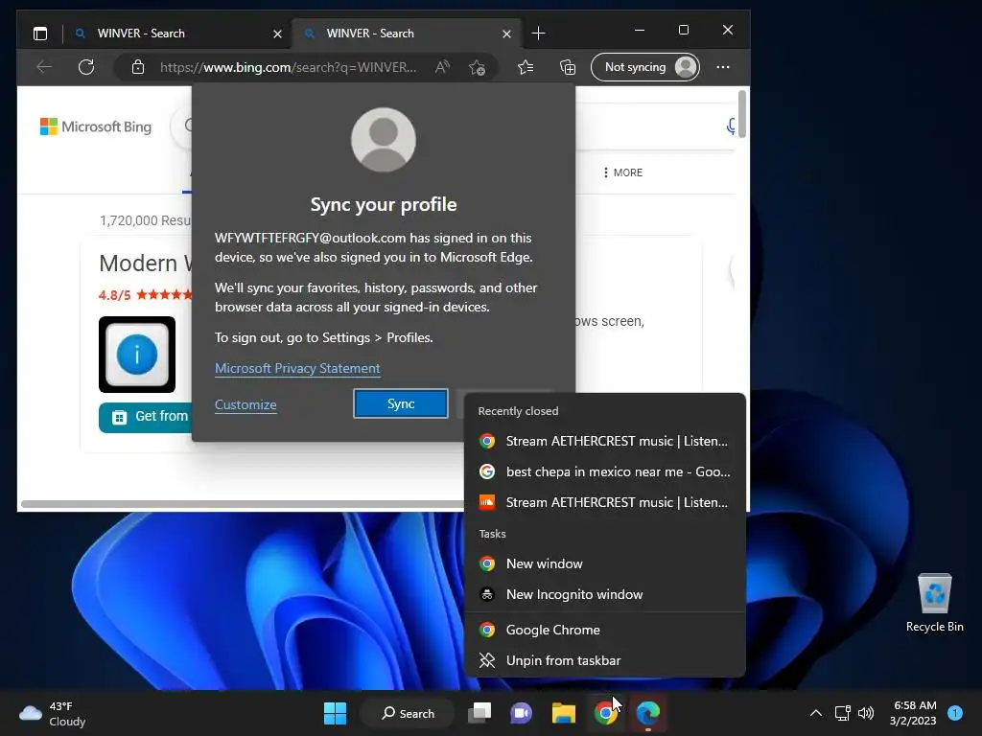Open a new tab with plus button
The image size is (982, 736).
538,34
